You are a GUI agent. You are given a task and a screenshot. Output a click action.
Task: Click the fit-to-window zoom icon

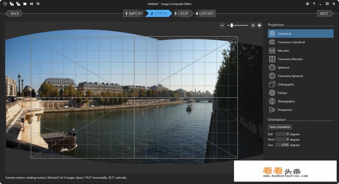260,25
